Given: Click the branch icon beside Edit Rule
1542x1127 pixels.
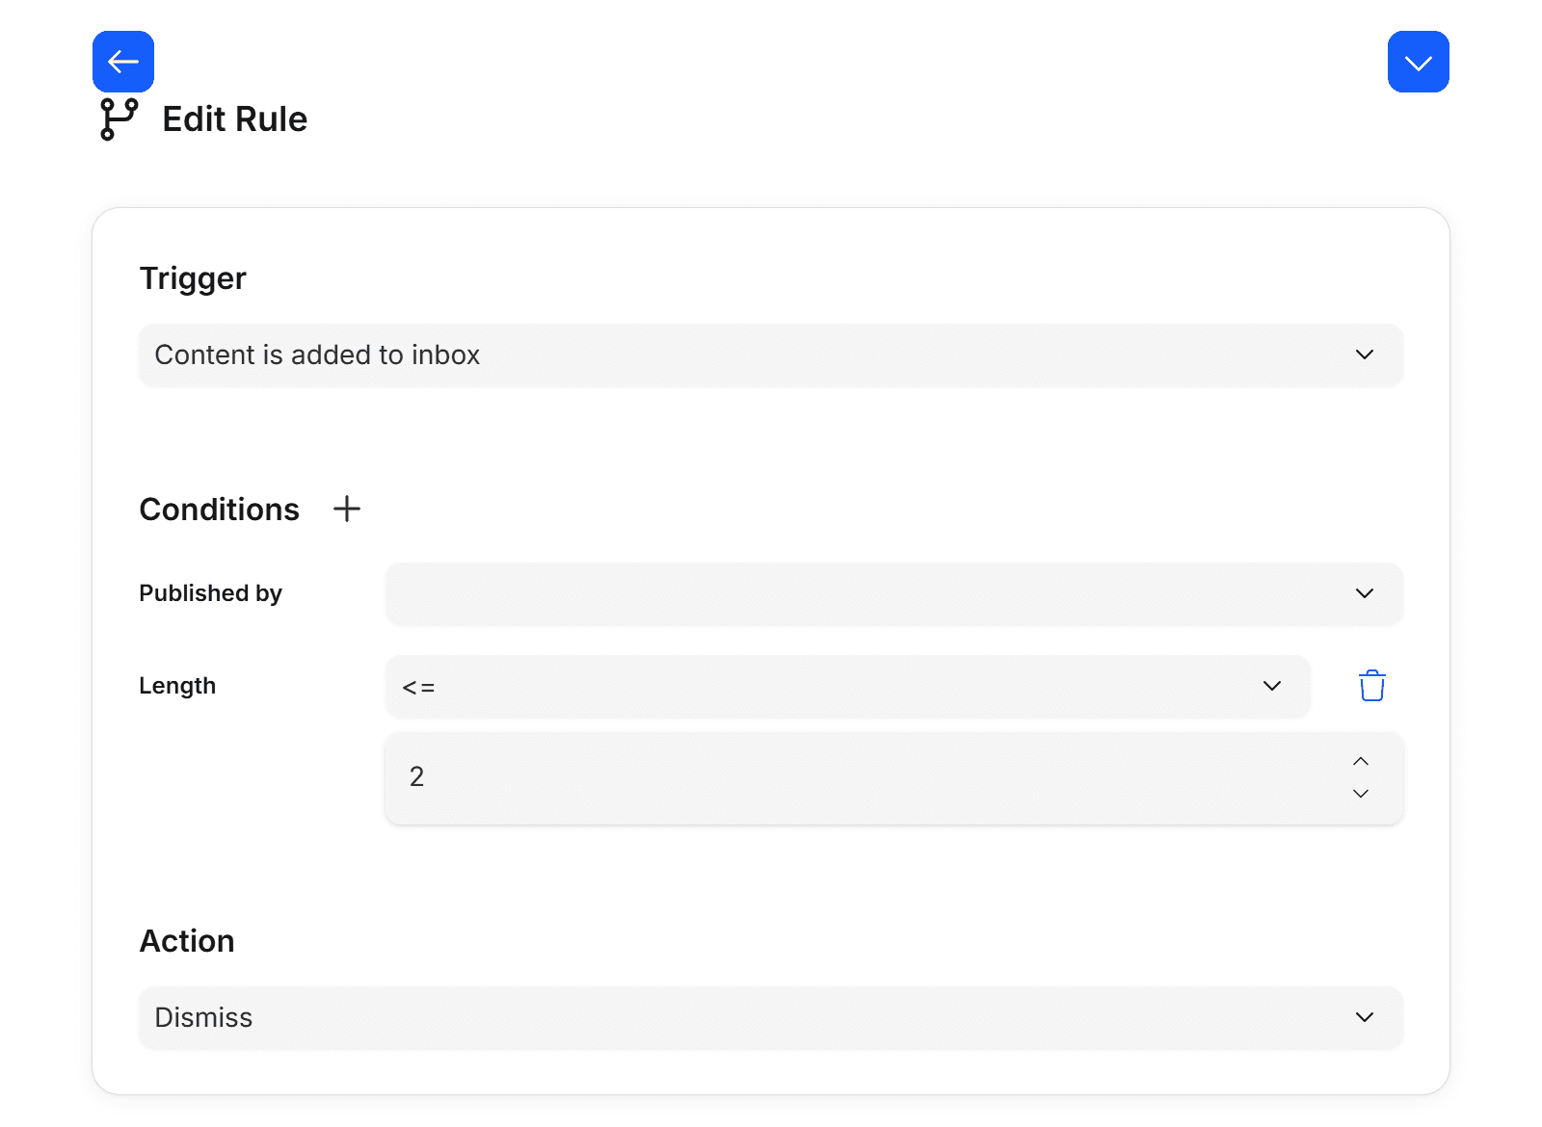Looking at the screenshot, I should point(120,119).
